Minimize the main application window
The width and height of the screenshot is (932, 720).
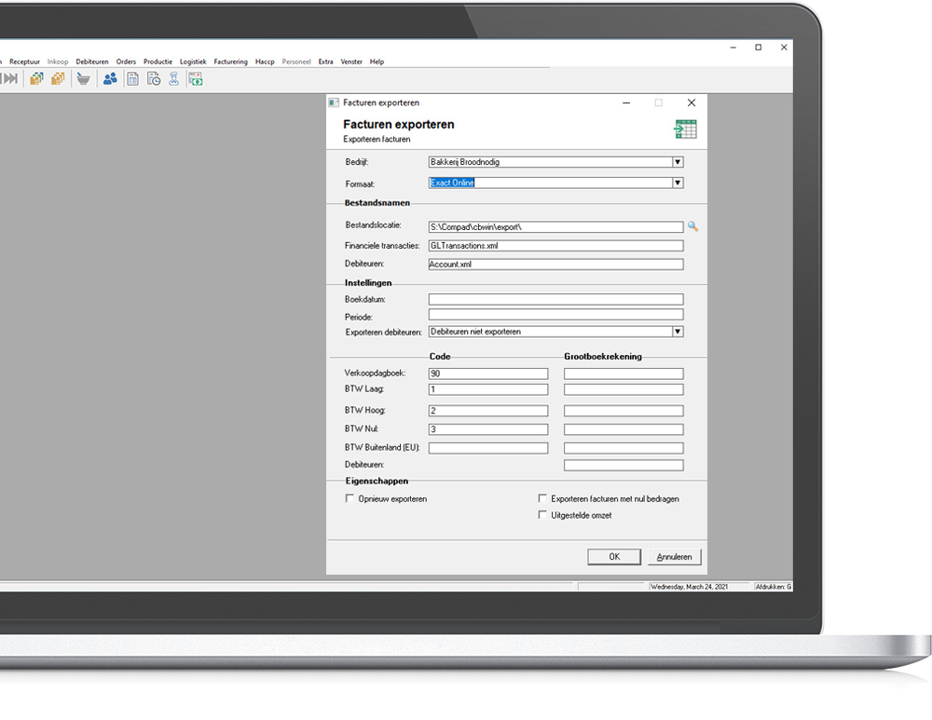(x=733, y=48)
